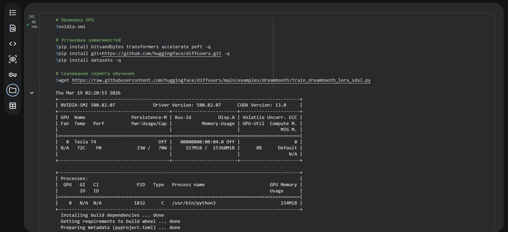Click '157MiB / 15360MiB' memory usage
The image size is (508, 232).
(x=210, y=148)
